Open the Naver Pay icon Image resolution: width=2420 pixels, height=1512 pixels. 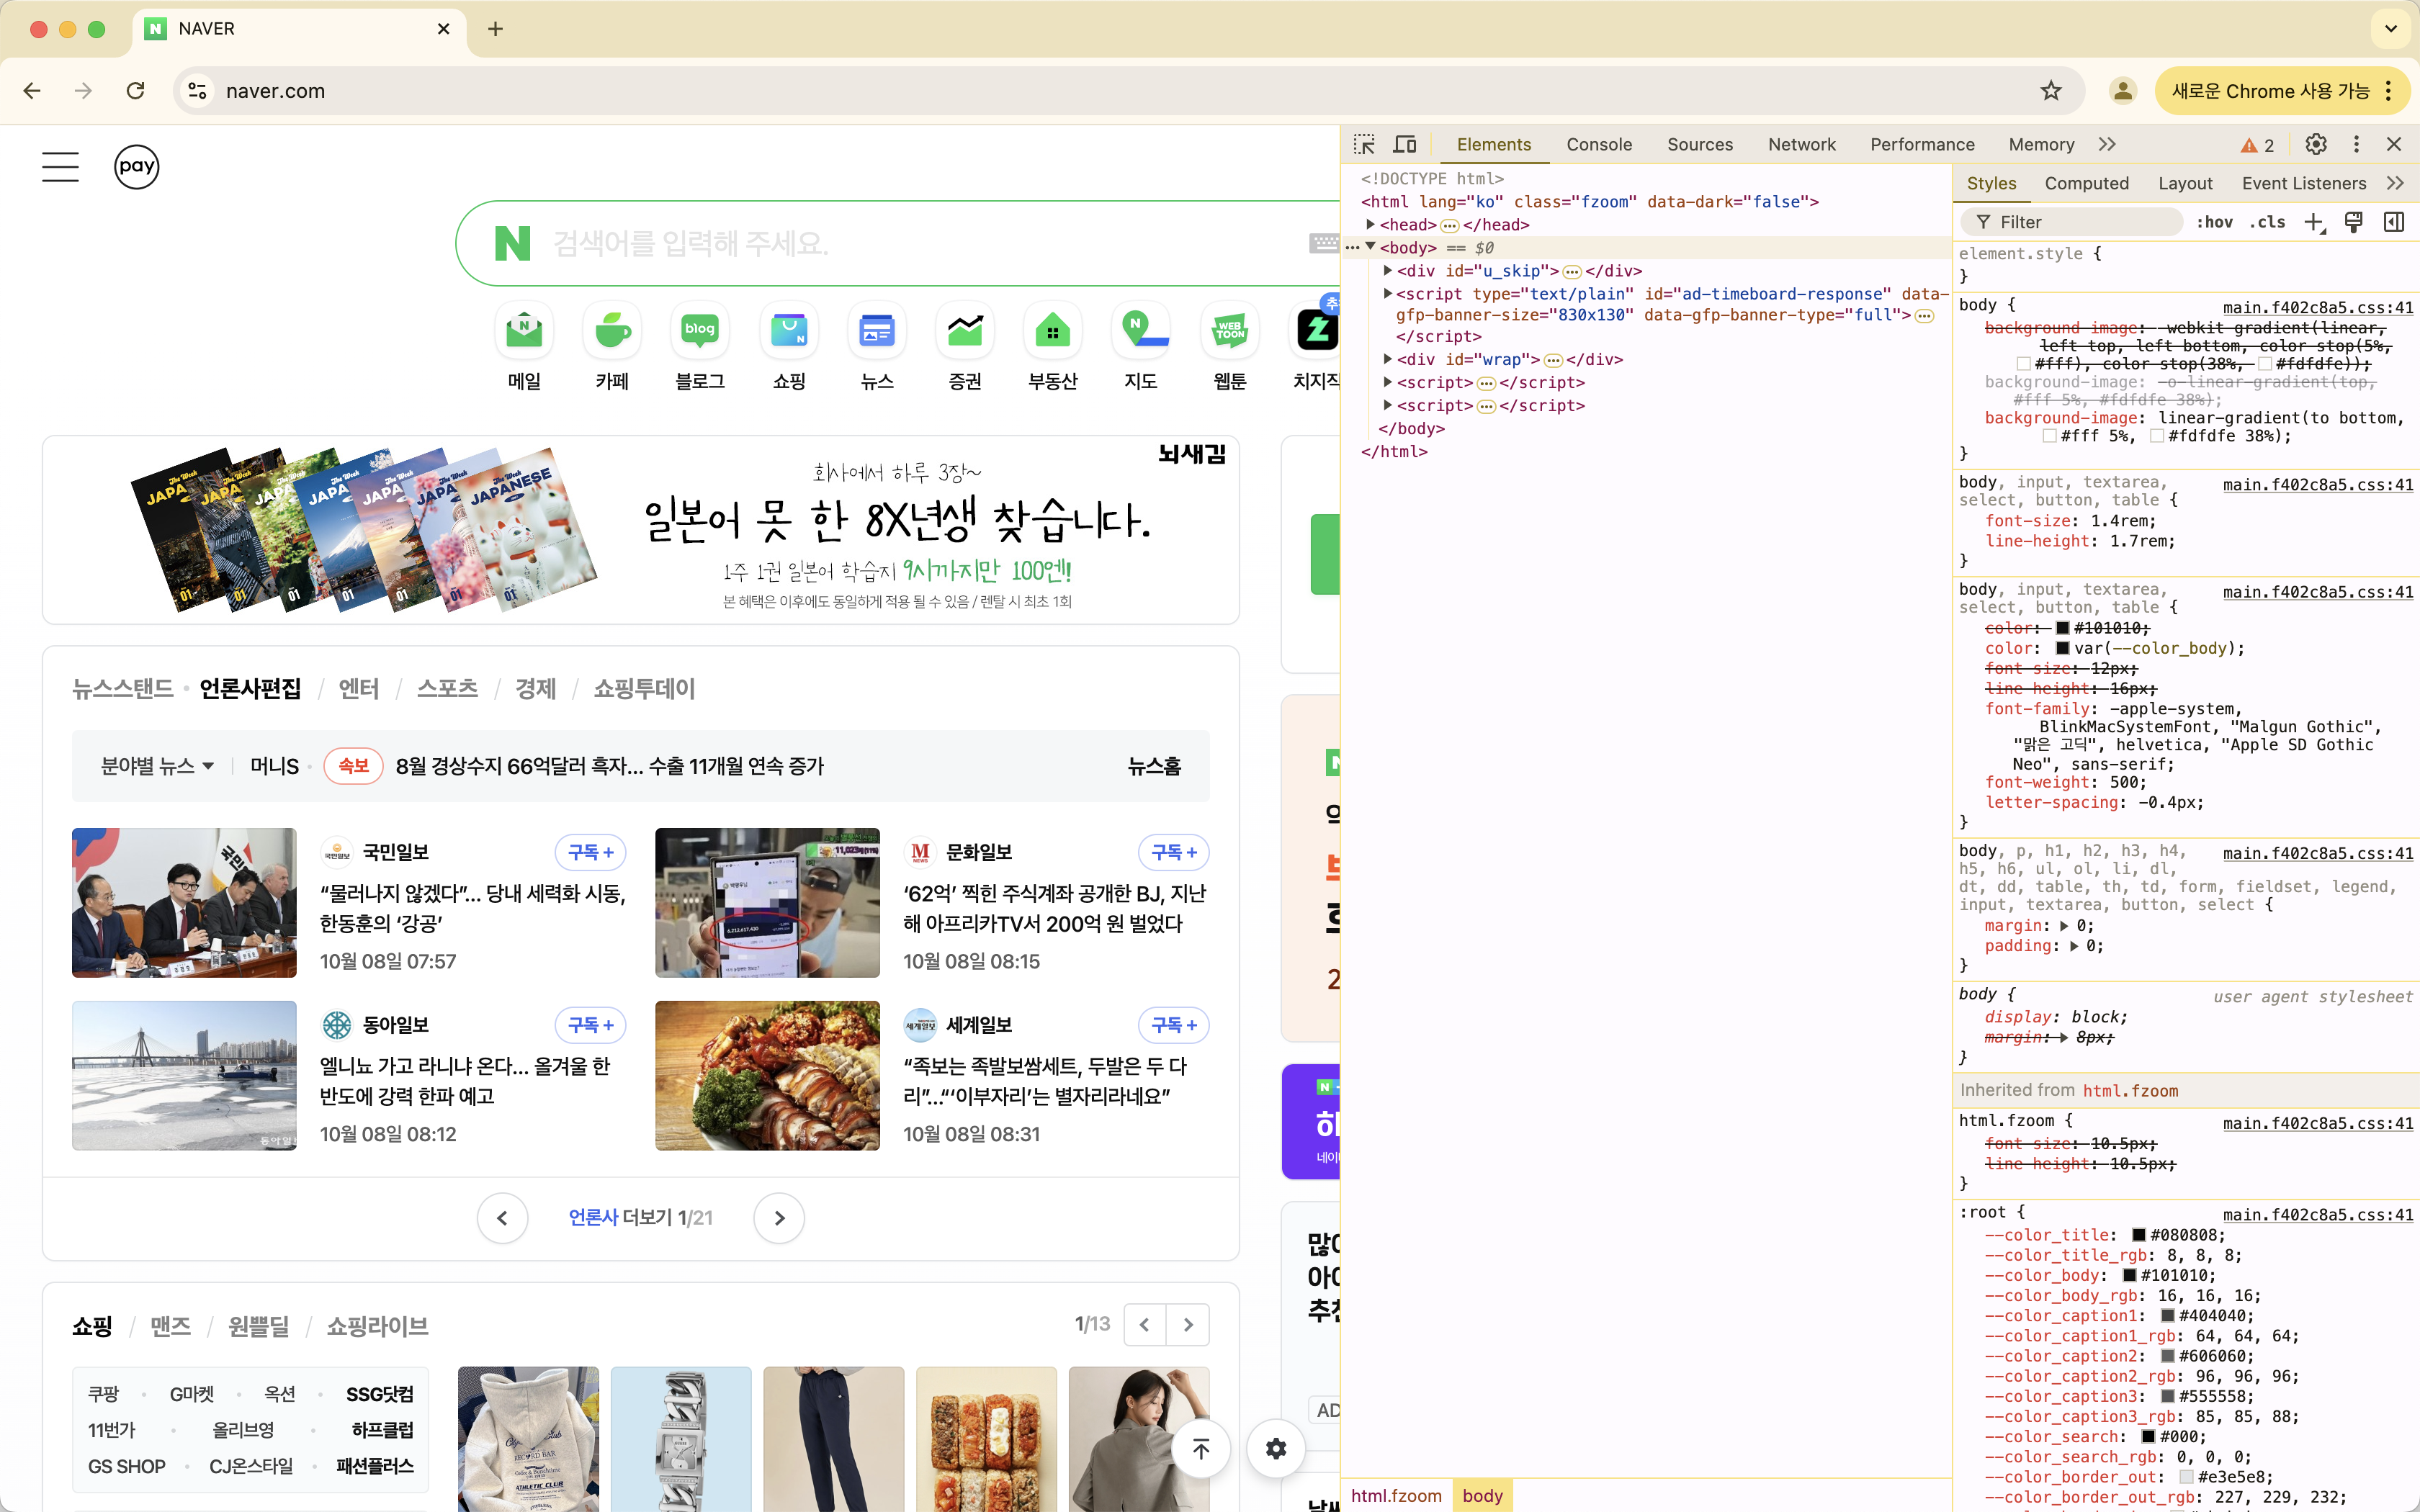pos(137,166)
